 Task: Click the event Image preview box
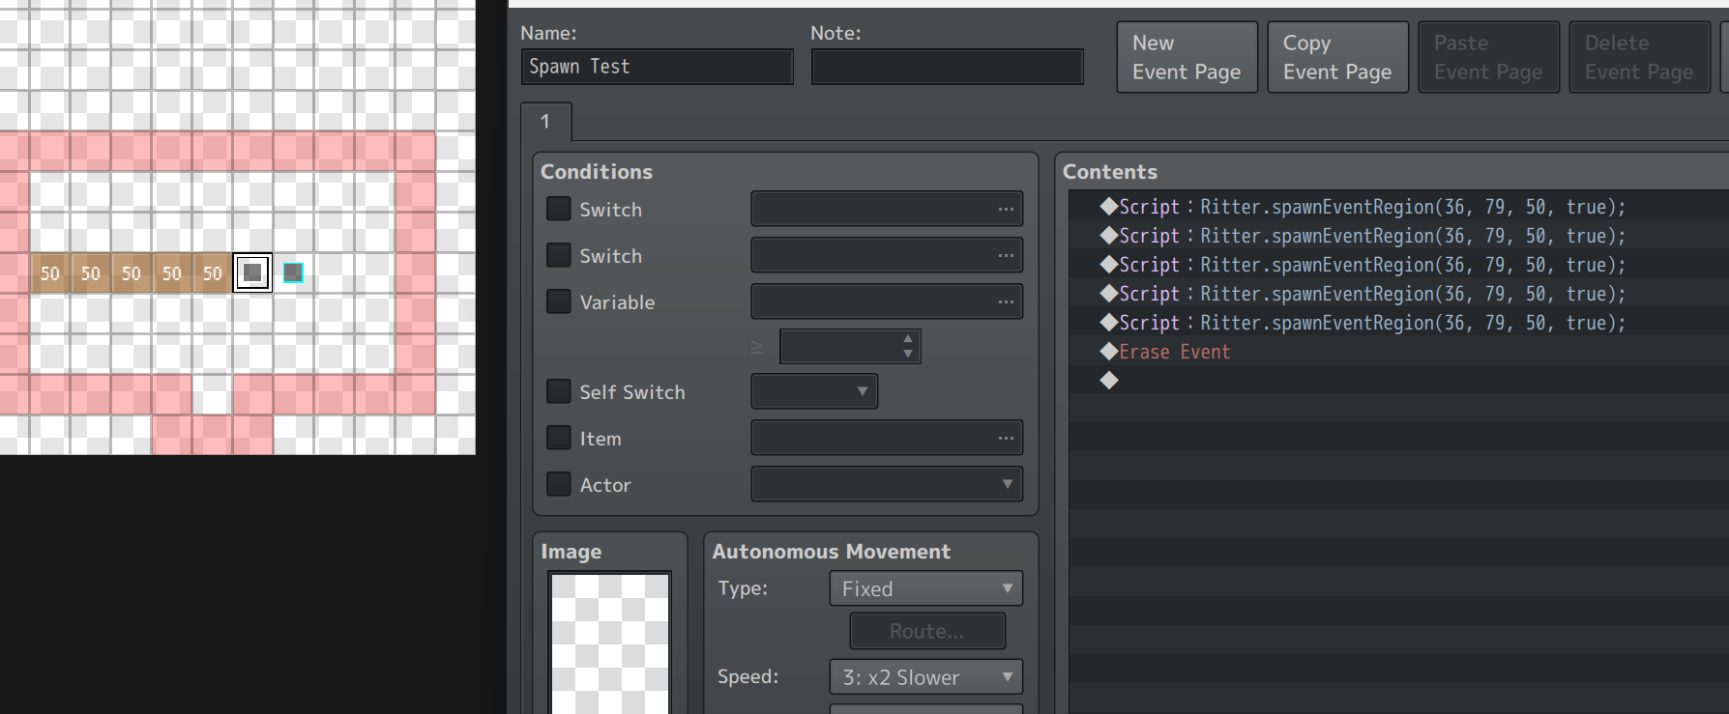coord(609,643)
